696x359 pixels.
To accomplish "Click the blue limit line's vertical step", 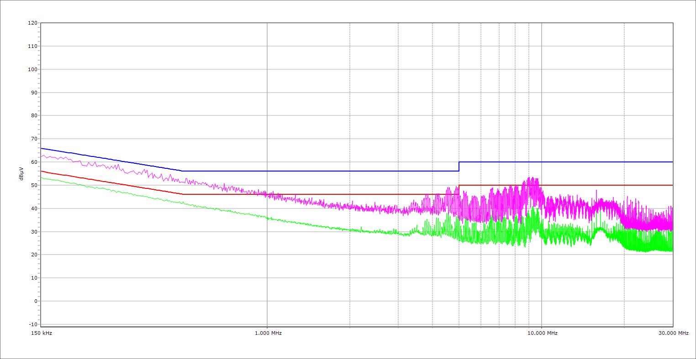I will click(459, 166).
